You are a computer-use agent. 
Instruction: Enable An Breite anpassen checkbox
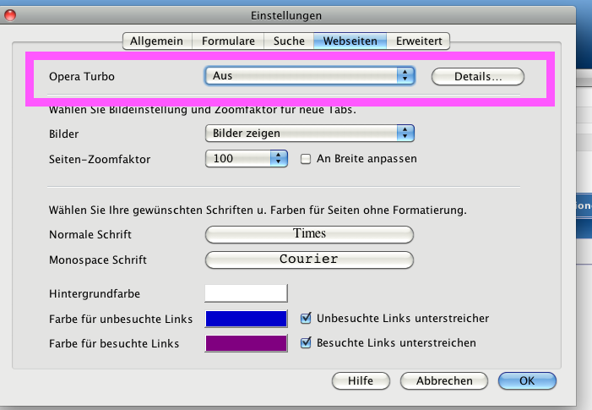[306, 159]
